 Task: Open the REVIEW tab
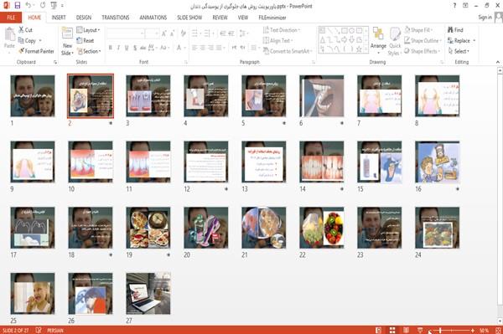220,18
